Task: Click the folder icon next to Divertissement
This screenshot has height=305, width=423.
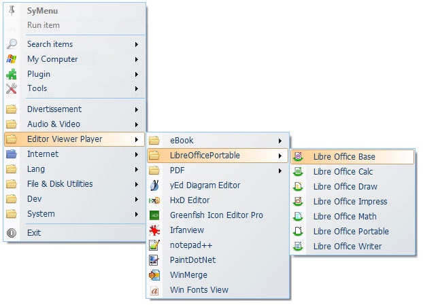Action: [12, 109]
